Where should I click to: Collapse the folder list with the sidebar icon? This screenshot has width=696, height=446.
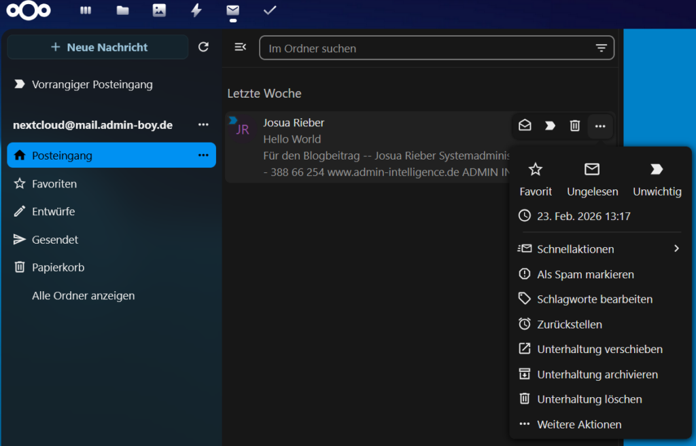coord(239,46)
